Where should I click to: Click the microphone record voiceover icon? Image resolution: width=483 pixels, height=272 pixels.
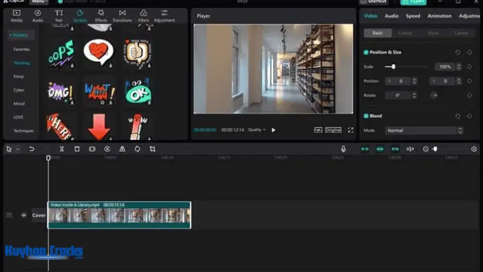(343, 149)
